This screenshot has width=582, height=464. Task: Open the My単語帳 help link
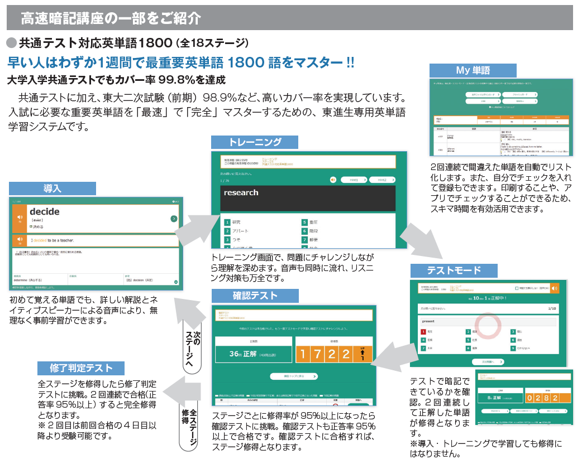click(x=502, y=107)
